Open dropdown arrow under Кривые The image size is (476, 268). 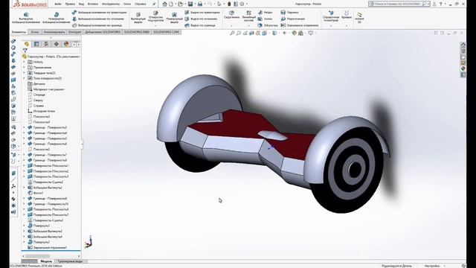tap(347, 26)
